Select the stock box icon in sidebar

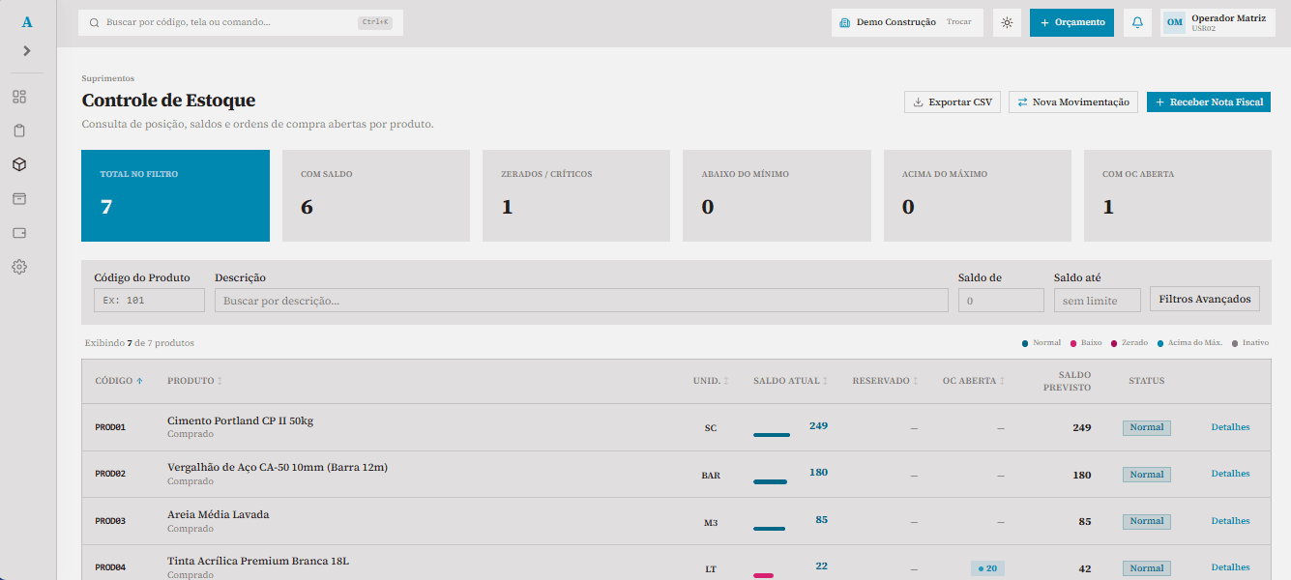[x=19, y=164]
